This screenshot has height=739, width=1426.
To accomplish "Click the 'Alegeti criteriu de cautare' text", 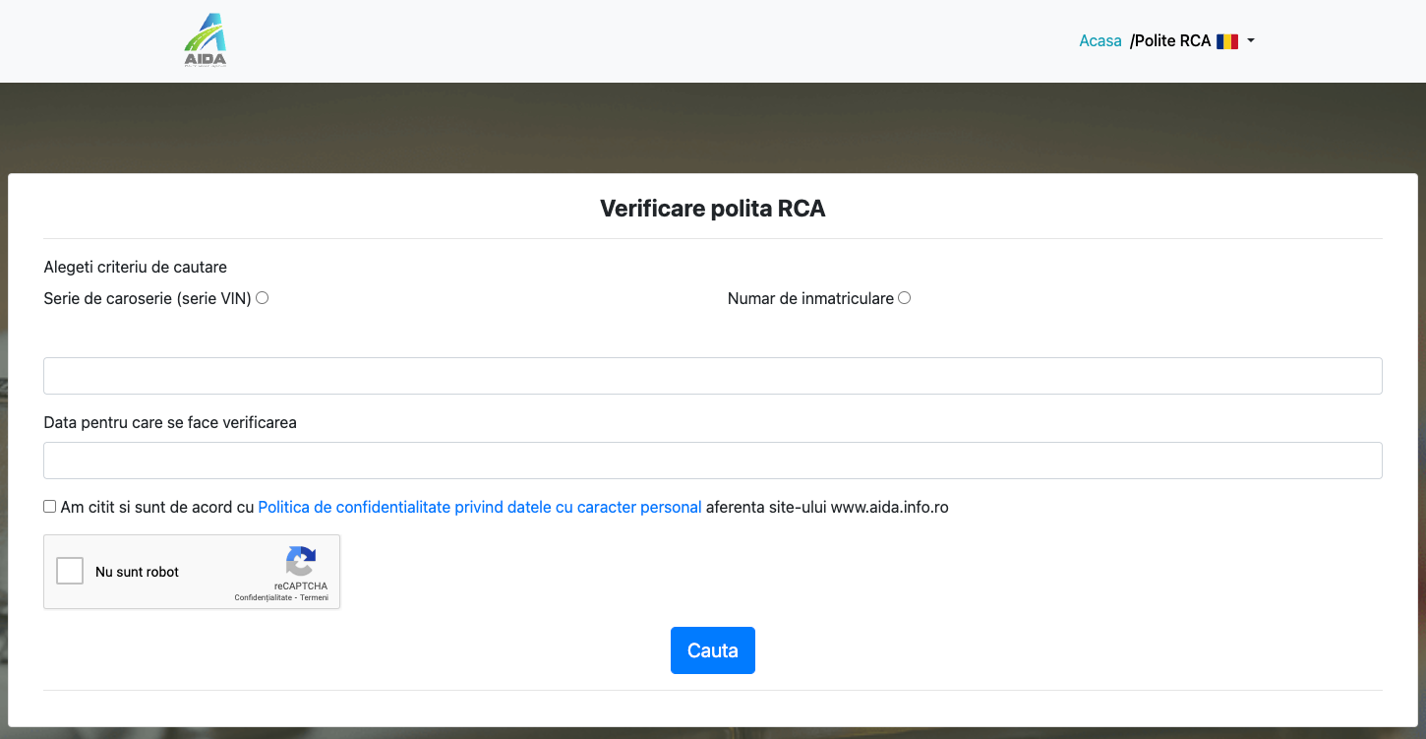I will [x=136, y=268].
